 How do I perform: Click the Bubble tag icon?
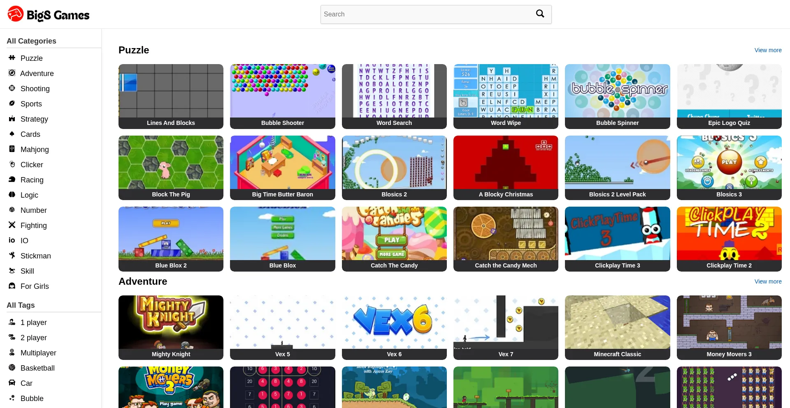[12, 398]
